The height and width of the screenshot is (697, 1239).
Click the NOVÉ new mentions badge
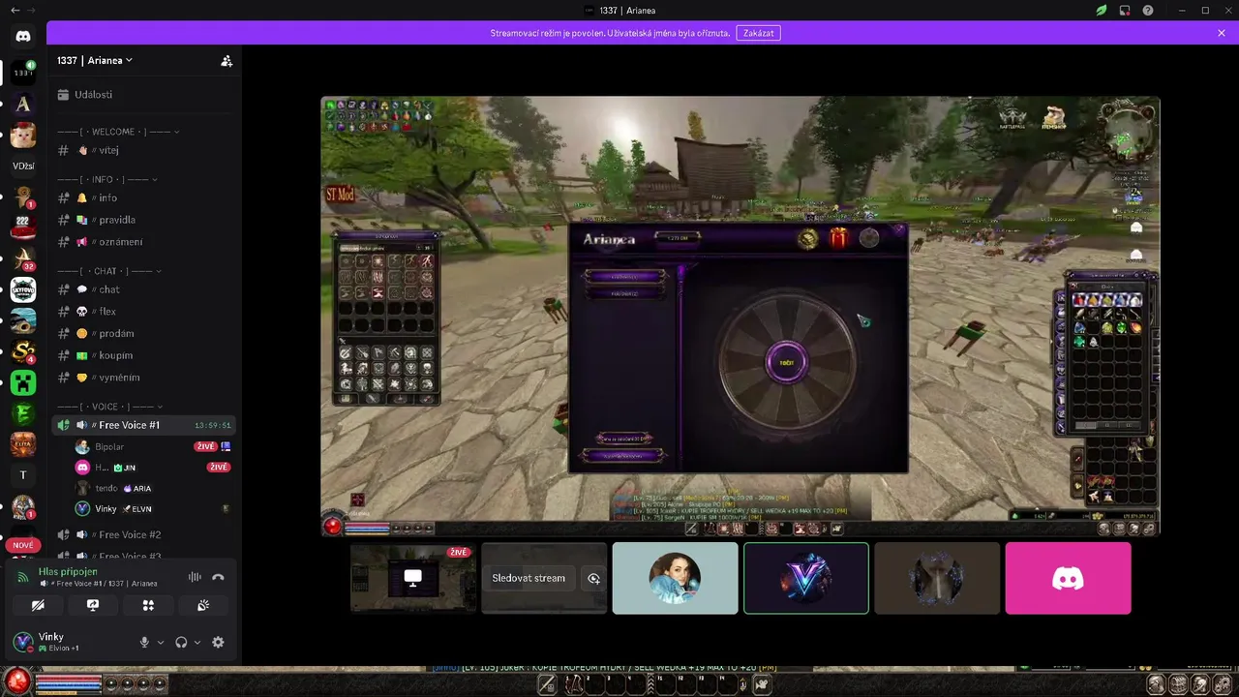point(23,545)
